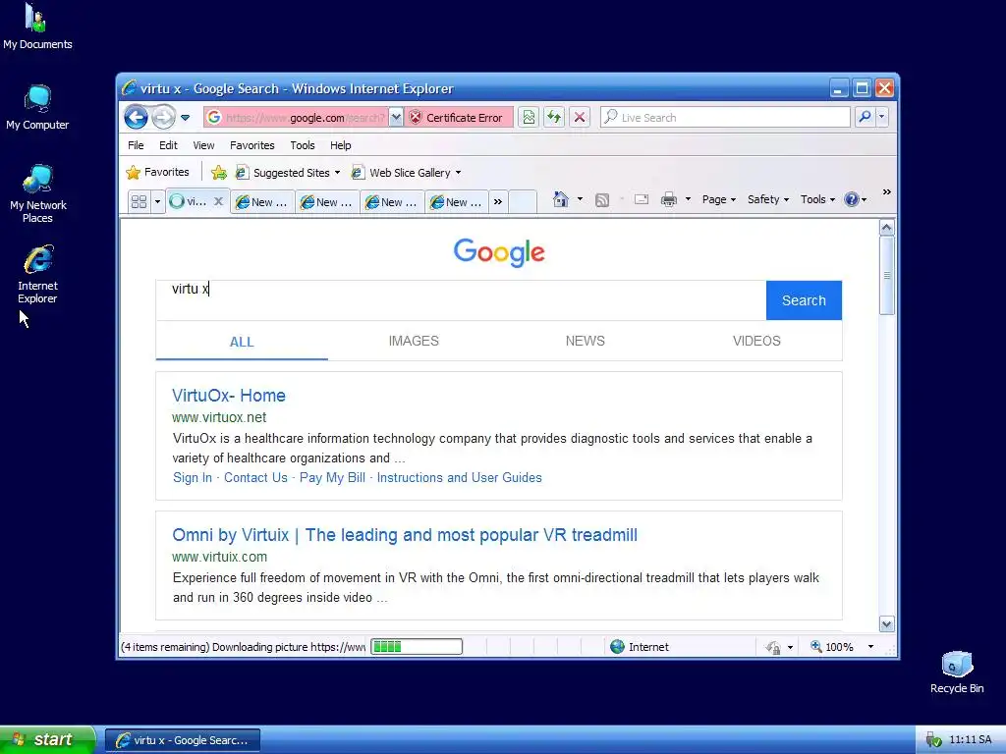Image resolution: width=1006 pixels, height=754 pixels.
Task: Switch to the NEWS results tab
Action: (x=586, y=341)
